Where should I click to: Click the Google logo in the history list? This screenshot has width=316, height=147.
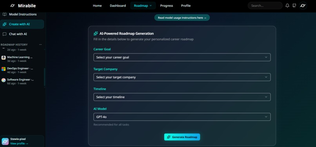click(x=4, y=80)
